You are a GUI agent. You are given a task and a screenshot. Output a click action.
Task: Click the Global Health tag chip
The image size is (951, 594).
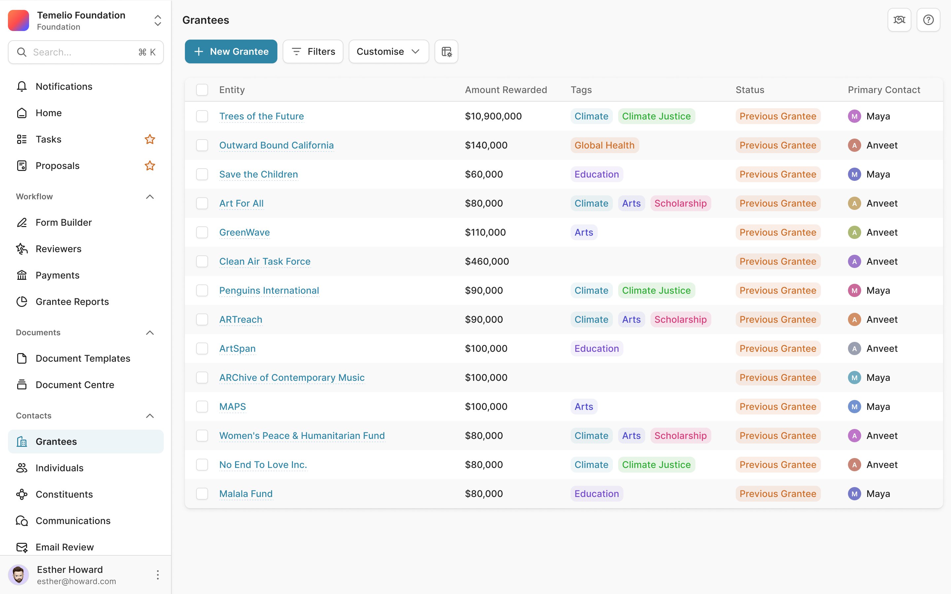pyautogui.click(x=604, y=145)
